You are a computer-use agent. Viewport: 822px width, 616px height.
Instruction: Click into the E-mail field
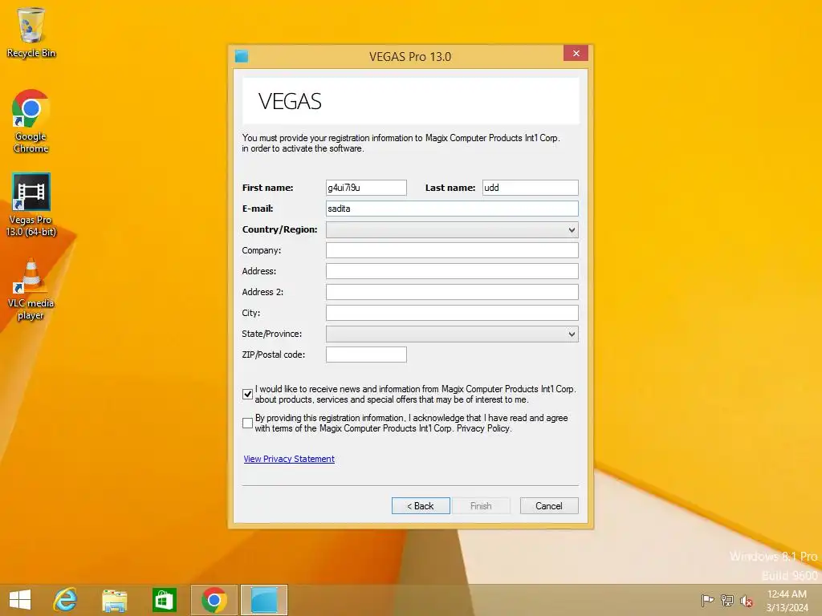point(452,209)
